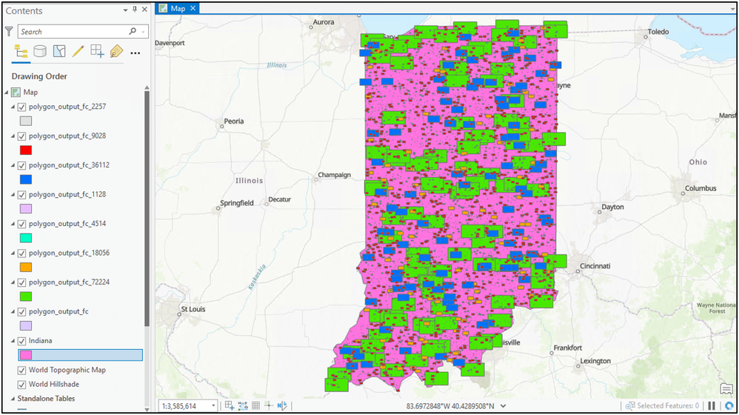
Task: Choose the List By Snapping icon
Action: [97, 52]
